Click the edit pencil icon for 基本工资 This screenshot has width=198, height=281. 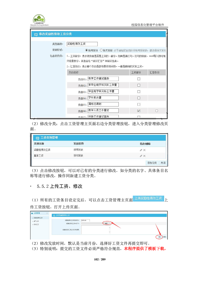(x=141, y=156)
